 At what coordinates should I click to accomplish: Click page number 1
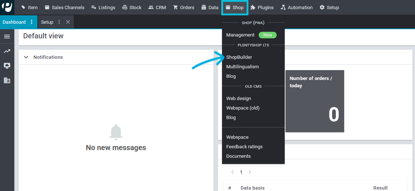[241, 172]
